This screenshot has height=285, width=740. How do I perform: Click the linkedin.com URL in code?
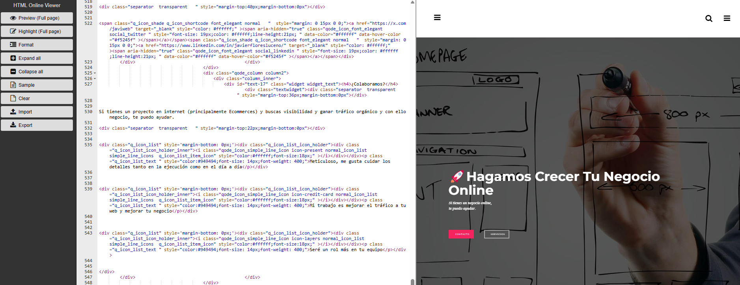[224, 46]
